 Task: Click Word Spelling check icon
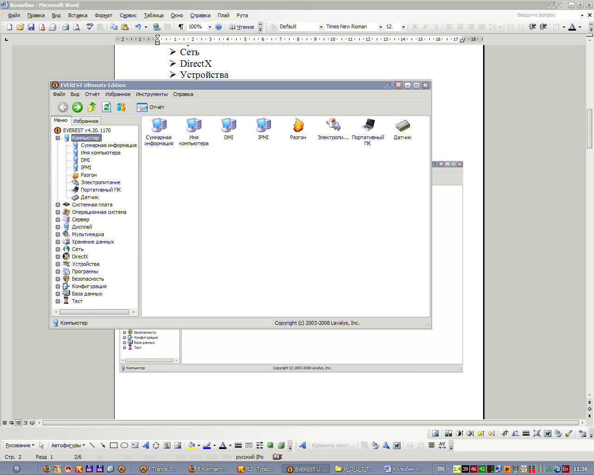pyautogui.click(x=90, y=27)
